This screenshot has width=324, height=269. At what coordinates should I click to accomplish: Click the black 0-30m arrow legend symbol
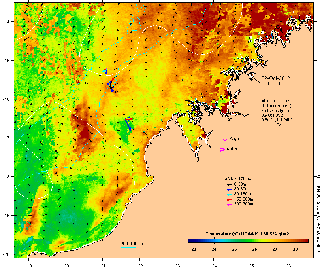(229, 184)
